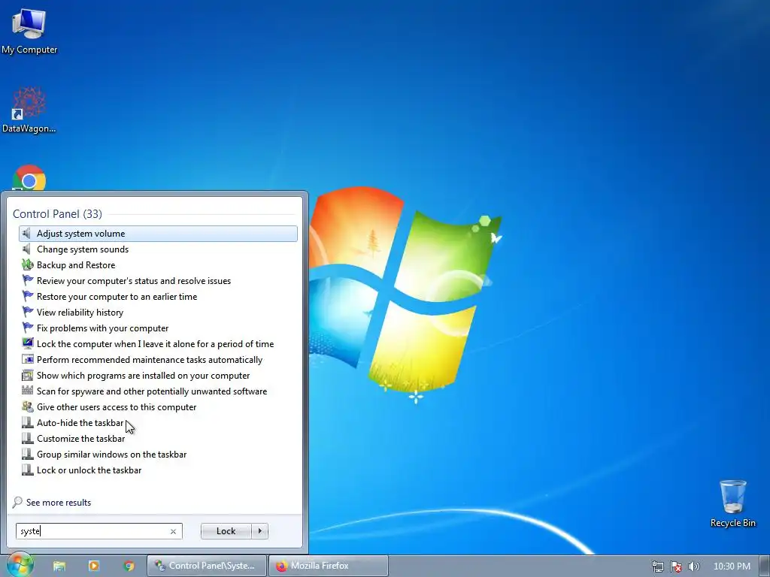This screenshot has width=770, height=577.
Task: Click Control Panel (33) group header
Action: point(57,214)
